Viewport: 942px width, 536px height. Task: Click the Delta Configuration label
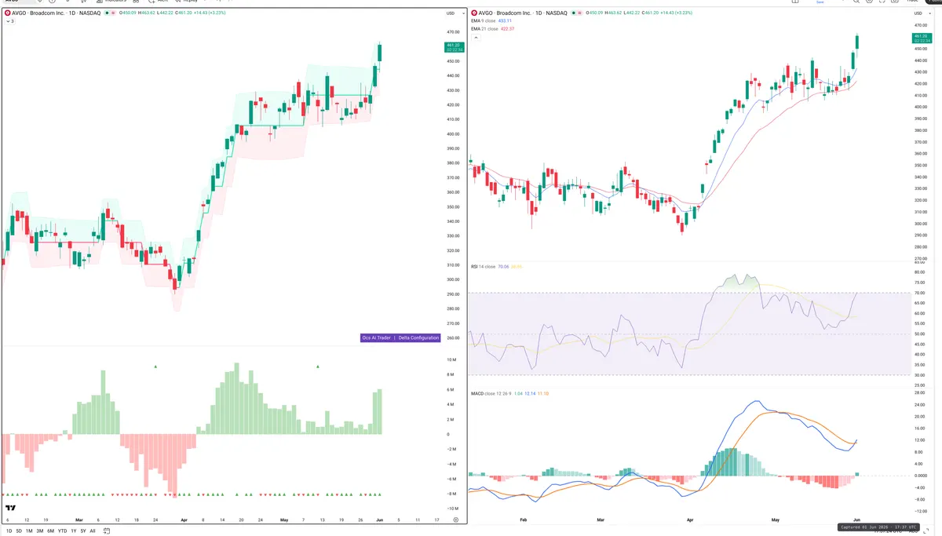(418, 337)
